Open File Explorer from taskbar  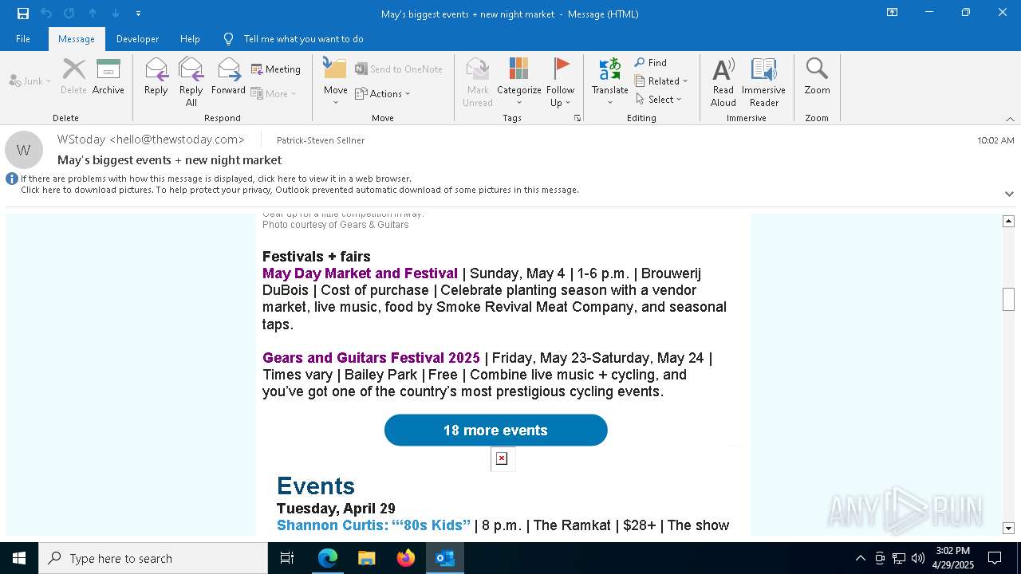366,558
